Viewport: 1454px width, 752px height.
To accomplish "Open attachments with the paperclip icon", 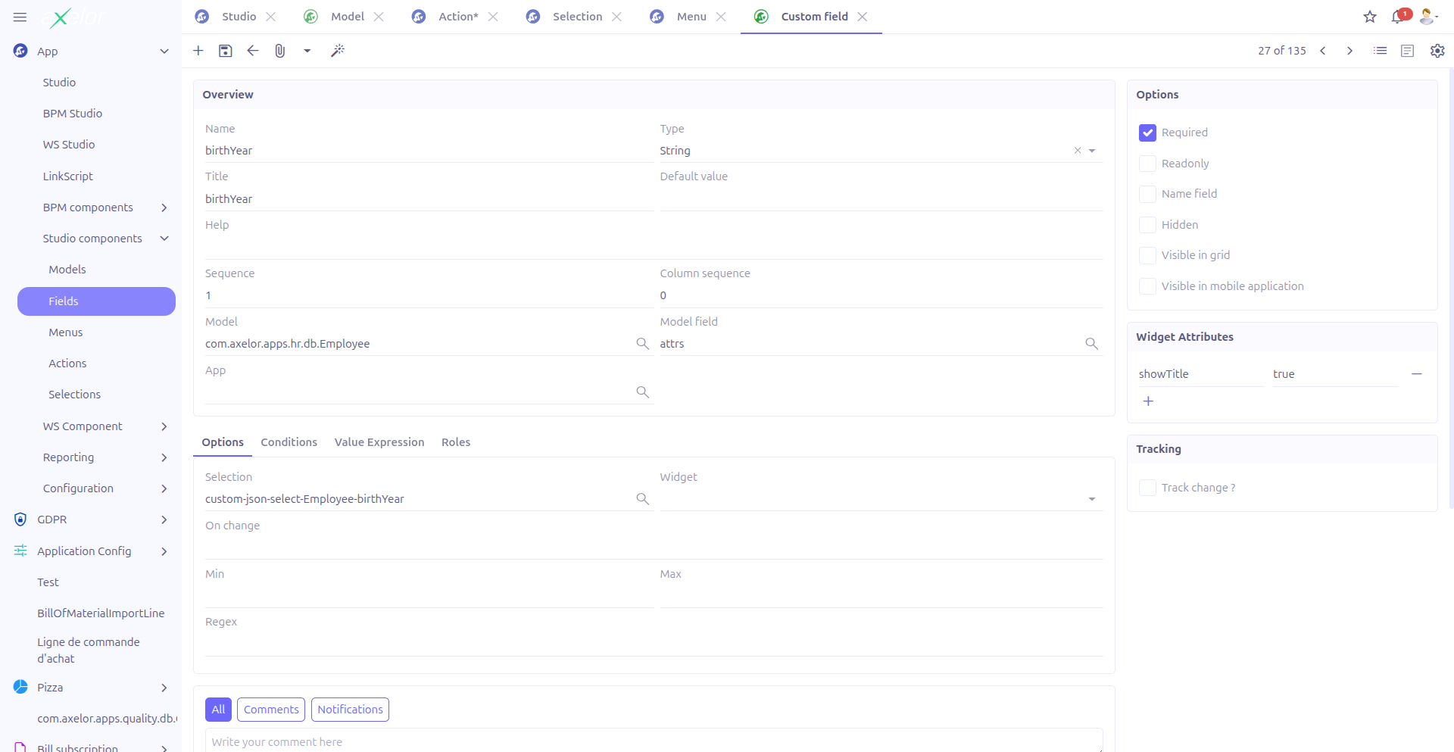I will (280, 51).
